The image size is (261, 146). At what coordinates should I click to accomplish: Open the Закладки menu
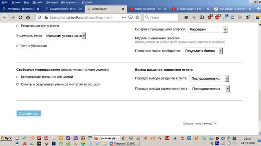(52, 2)
